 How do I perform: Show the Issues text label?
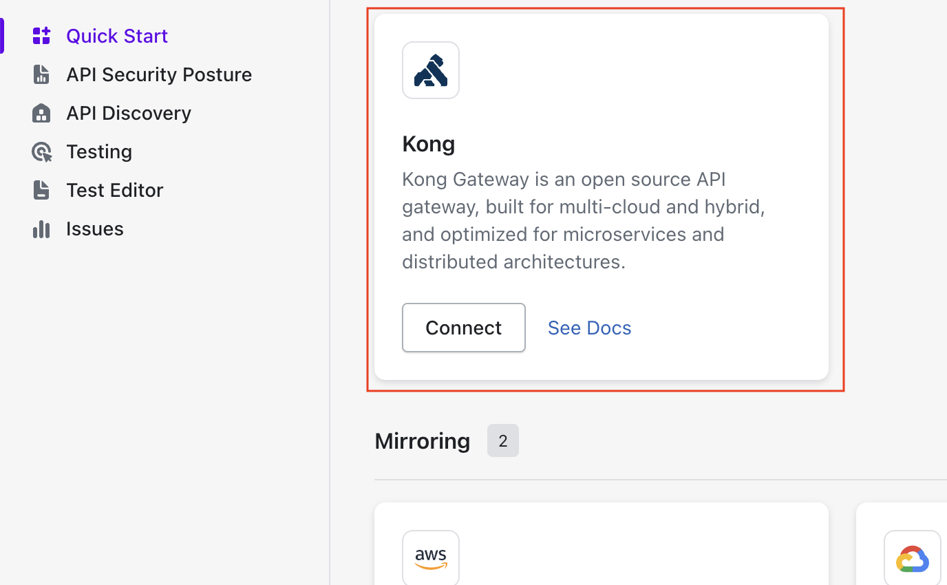(95, 228)
